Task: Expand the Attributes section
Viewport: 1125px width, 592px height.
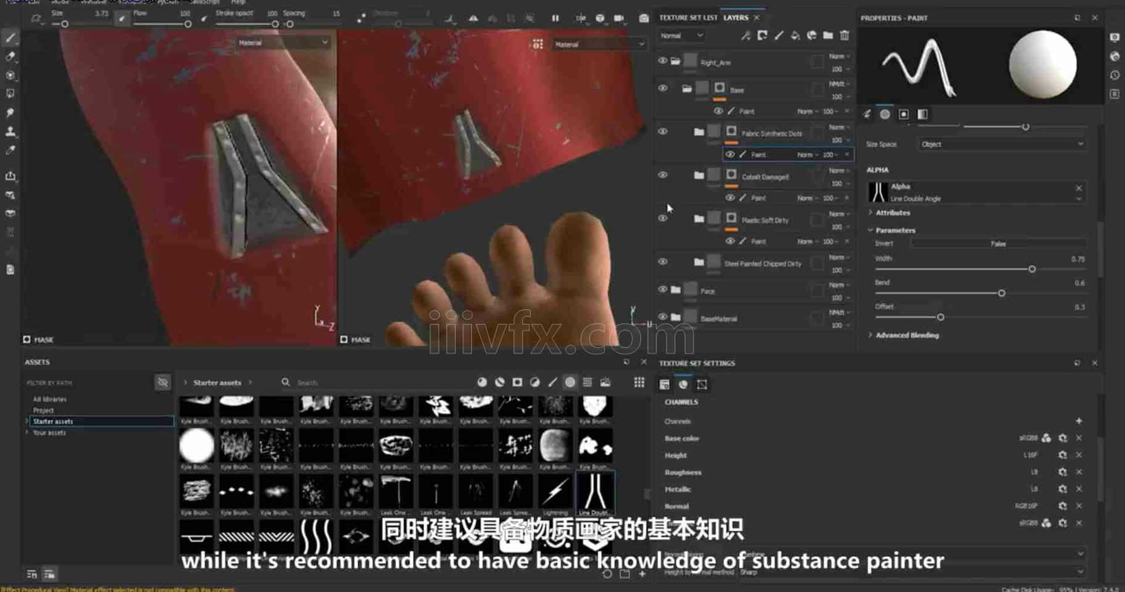Action: [892, 213]
